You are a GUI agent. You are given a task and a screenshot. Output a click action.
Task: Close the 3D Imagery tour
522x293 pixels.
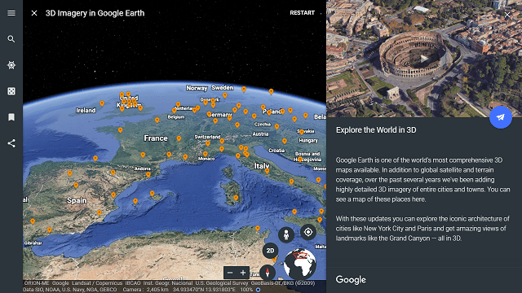coord(34,13)
